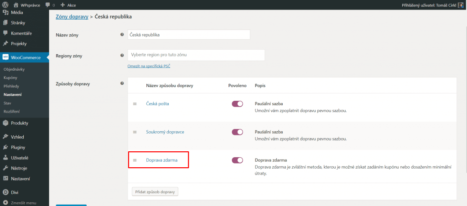Screen dimensions: 467x206
Task: Switch off the Doprava zdarma method
Action: [237, 160]
